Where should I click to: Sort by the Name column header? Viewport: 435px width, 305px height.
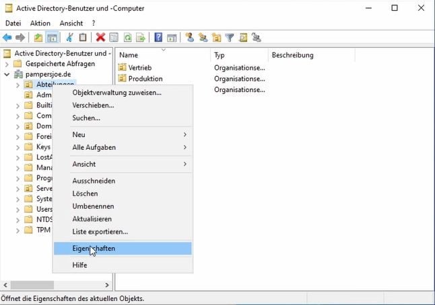(x=163, y=55)
